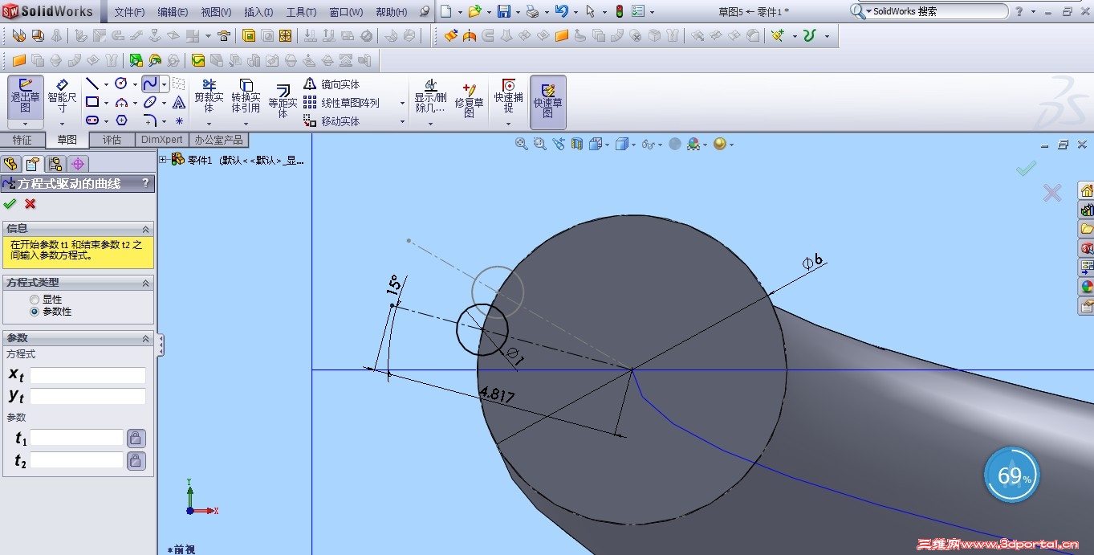Select the Smart Dimension (智能尺寸) tool
The width and height of the screenshot is (1094, 555).
coord(62,96)
